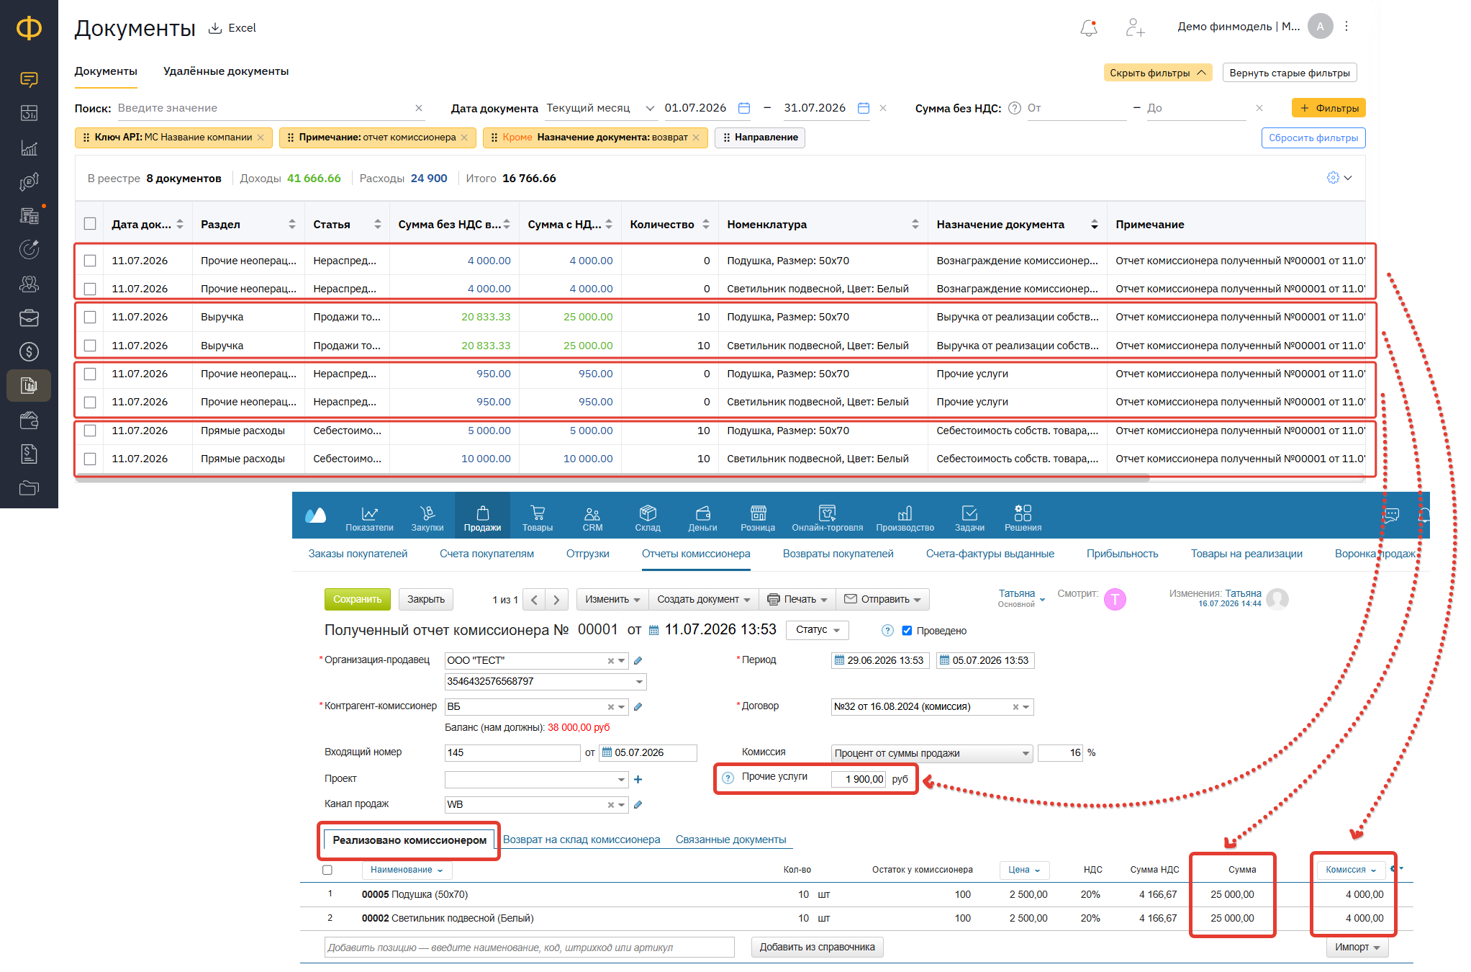Image resolution: width=1471 pixels, height=972 pixels.
Task: Click the Сохранить button
Action: (358, 599)
